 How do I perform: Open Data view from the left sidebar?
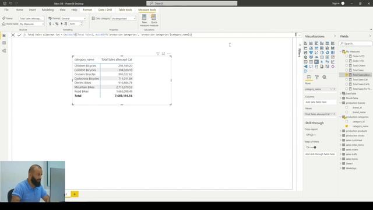[x=4, y=43]
